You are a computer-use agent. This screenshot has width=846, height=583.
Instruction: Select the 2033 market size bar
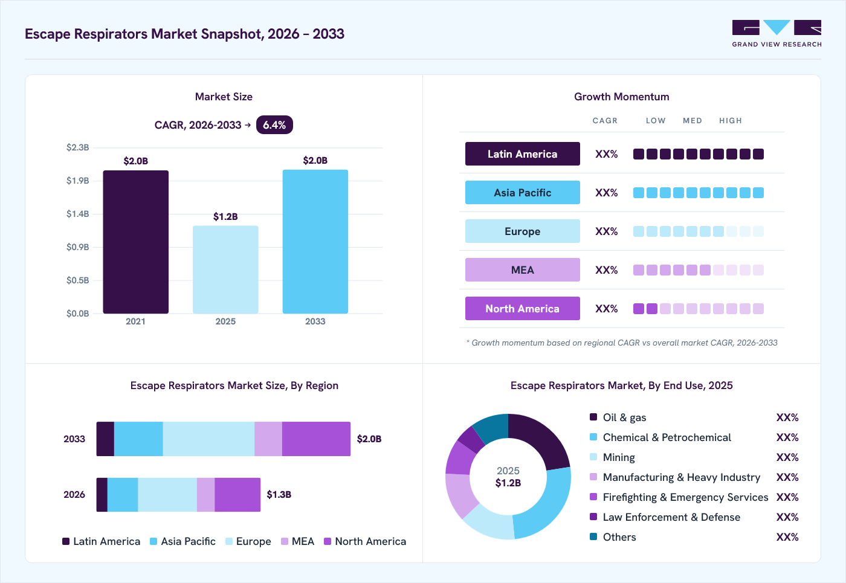click(315, 242)
